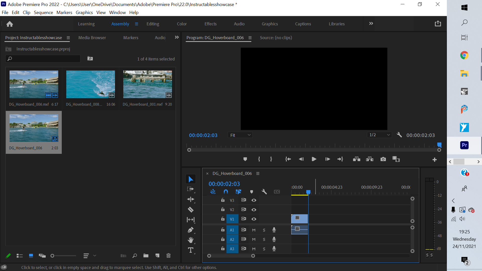The image size is (482, 271).
Task: Export frame with camera icon
Action: 383,159
